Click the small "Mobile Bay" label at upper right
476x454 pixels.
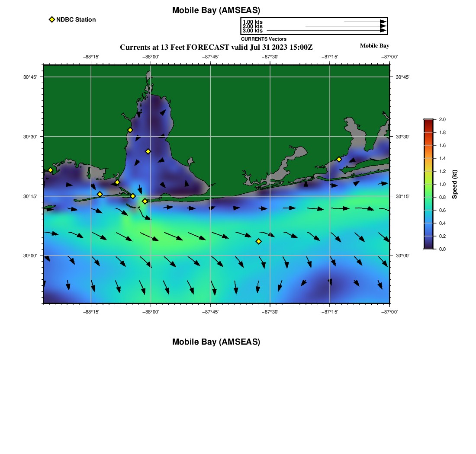click(x=374, y=46)
